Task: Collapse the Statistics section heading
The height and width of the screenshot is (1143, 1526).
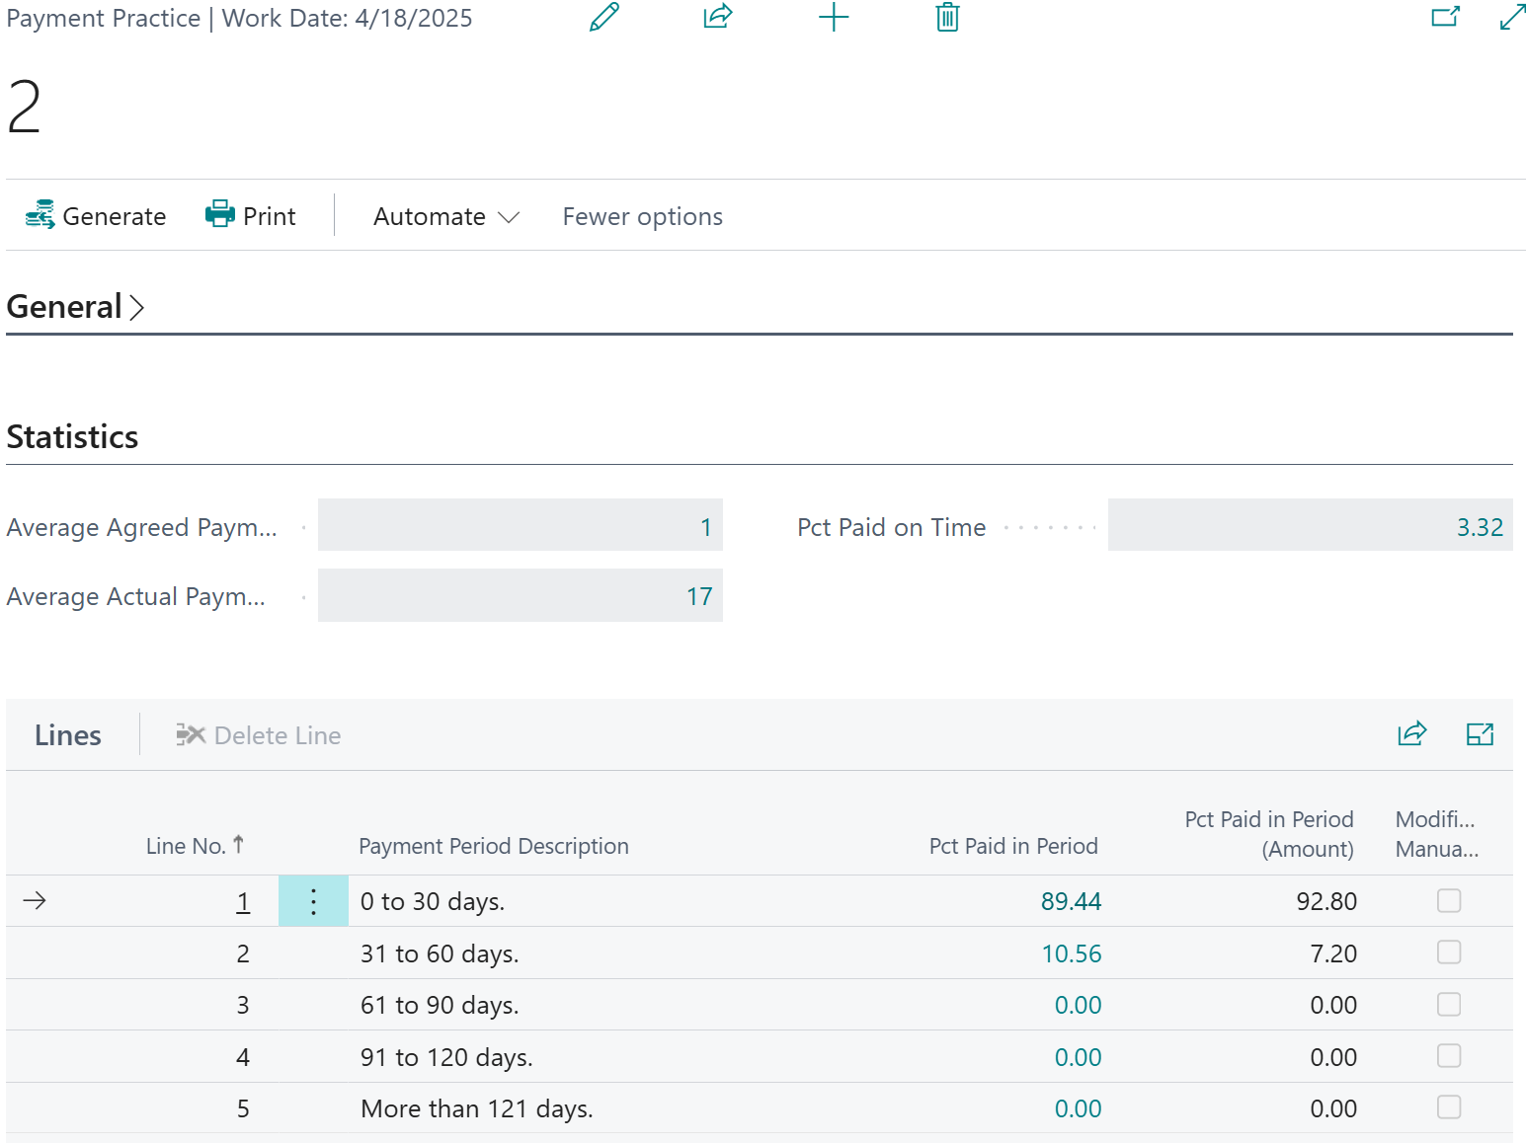Action: [72, 437]
